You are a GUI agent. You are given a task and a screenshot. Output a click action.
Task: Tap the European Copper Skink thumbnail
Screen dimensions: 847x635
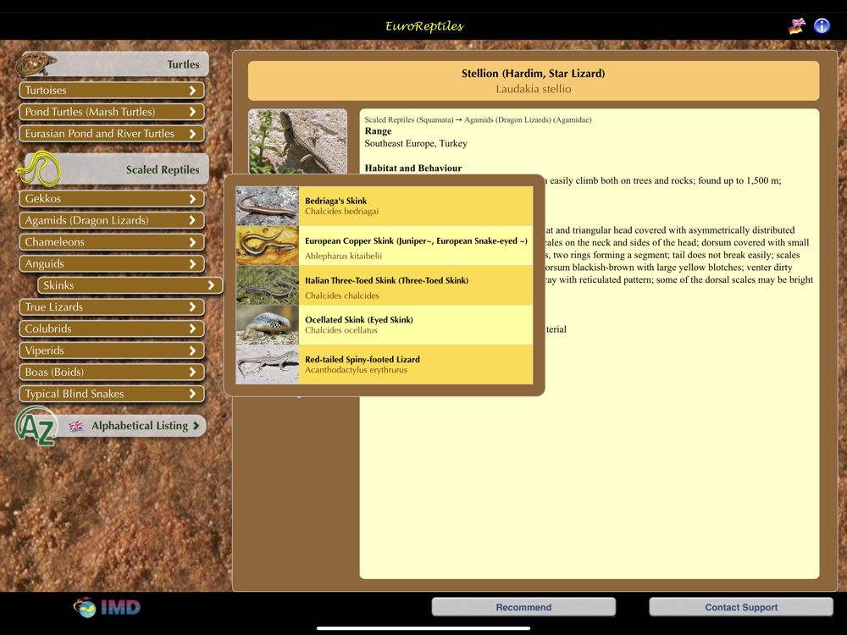(268, 246)
